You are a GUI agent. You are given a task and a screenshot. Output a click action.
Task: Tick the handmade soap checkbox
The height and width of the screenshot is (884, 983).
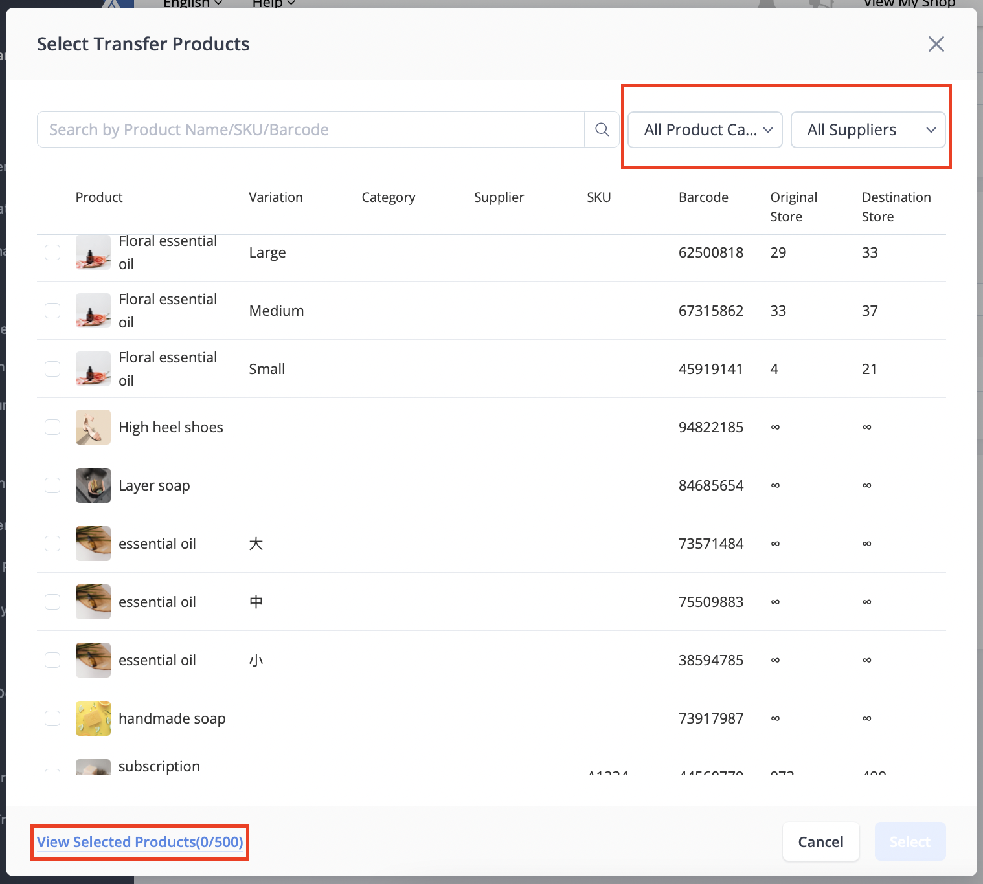pos(52,718)
